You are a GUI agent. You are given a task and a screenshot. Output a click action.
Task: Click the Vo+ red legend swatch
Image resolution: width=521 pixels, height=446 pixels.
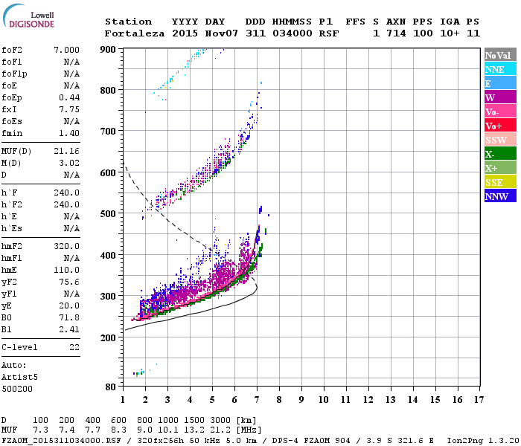[500, 126]
